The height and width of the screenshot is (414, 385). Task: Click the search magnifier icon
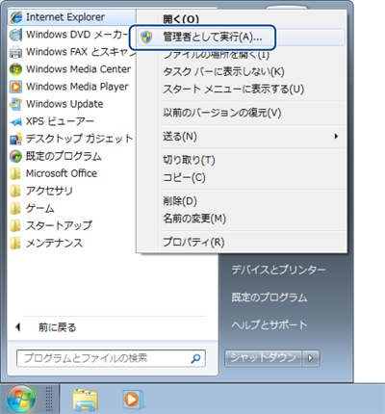point(195,358)
